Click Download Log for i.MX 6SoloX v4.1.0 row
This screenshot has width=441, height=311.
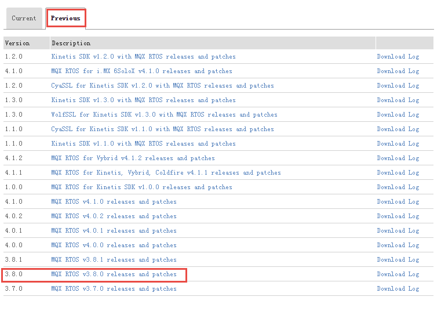click(x=398, y=71)
